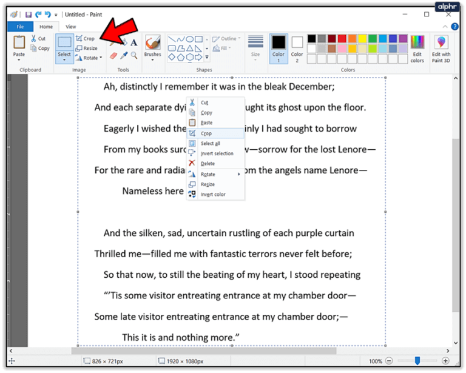
Task: Select the Home ribbon tab
Action: (46, 27)
